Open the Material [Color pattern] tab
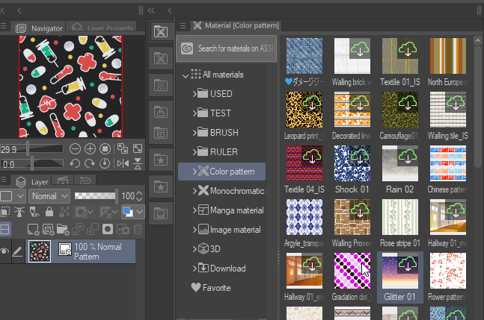Screen dimensions: 484x320 236,25
